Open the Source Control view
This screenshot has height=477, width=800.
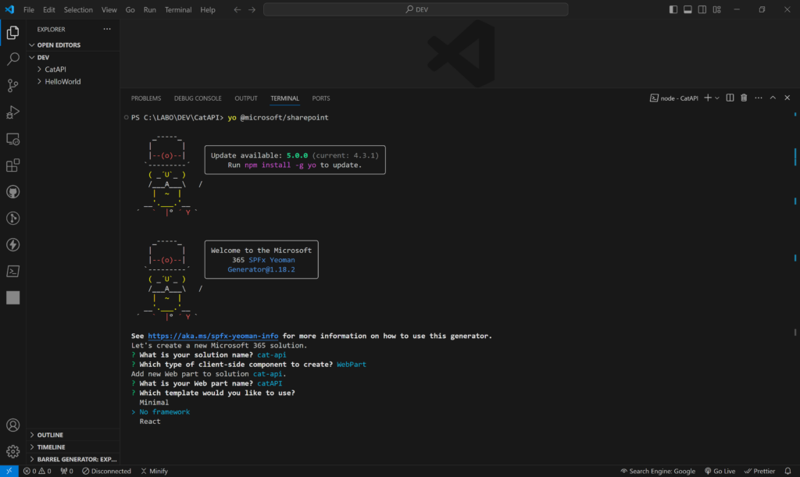(12, 86)
